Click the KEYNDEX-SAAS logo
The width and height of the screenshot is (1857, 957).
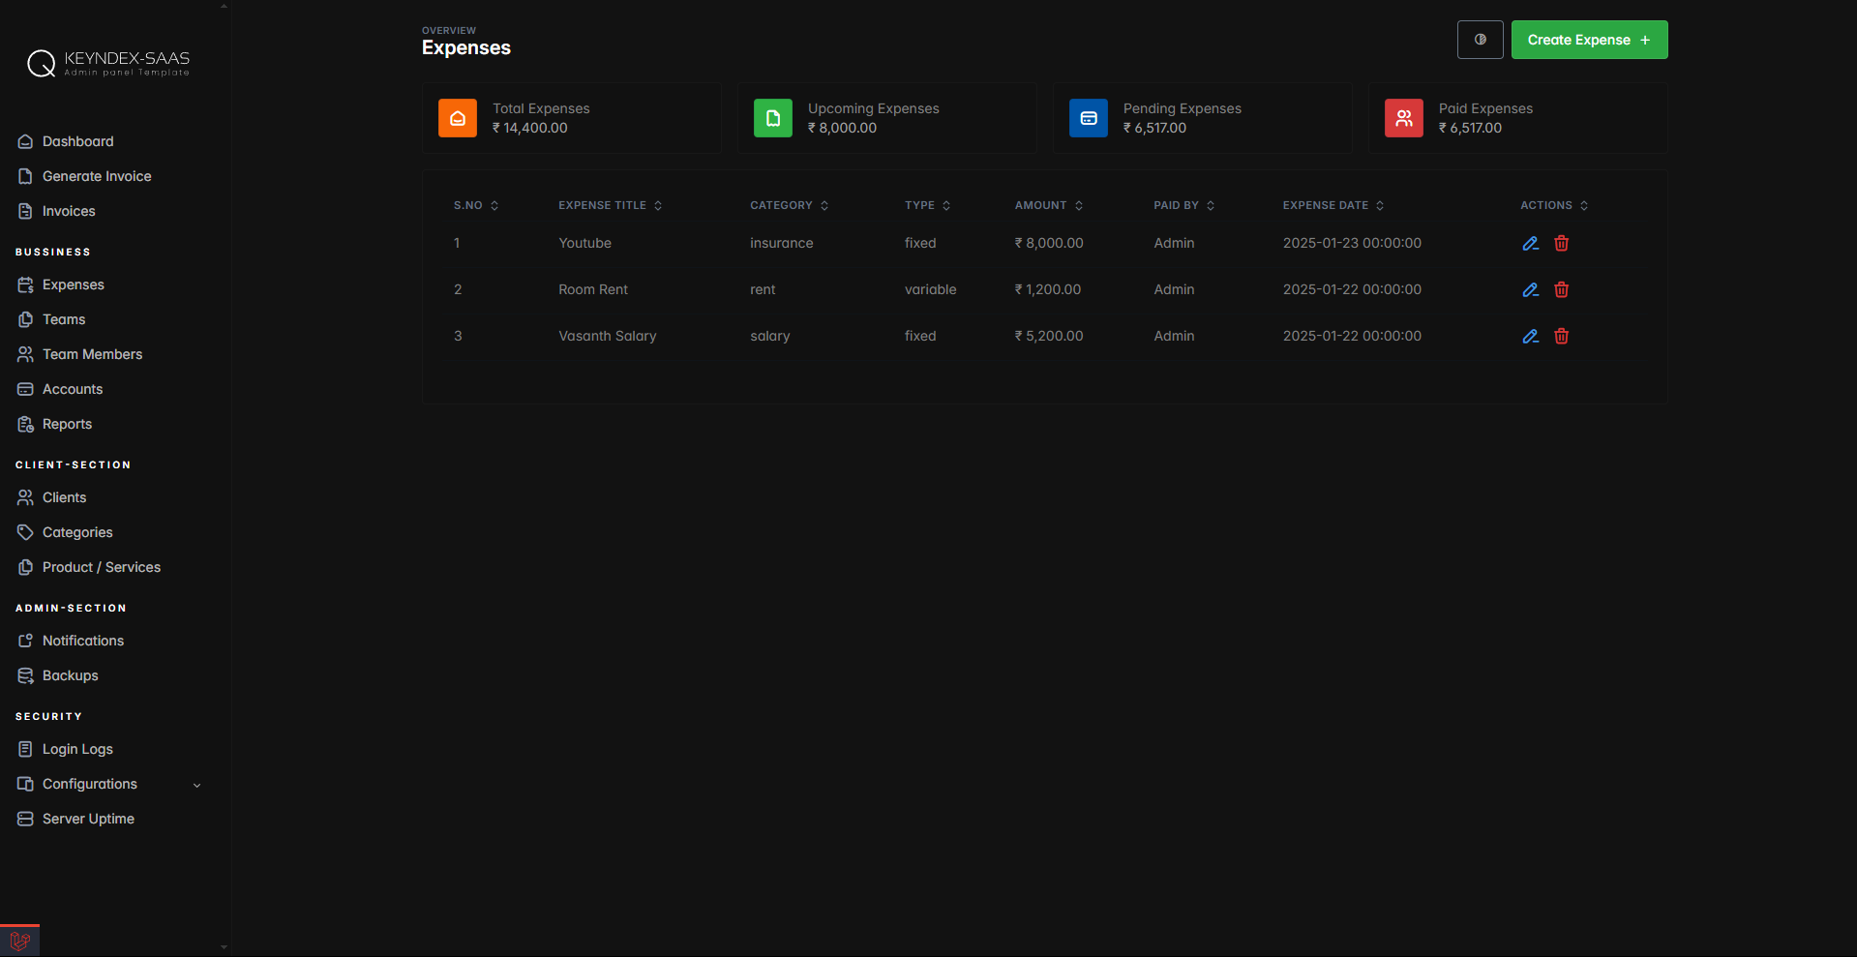click(108, 64)
